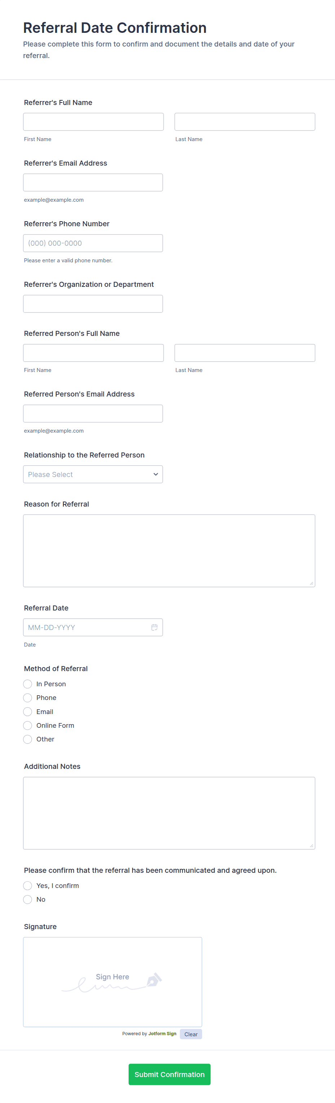This screenshot has height=1103, width=335.
Task: Select the In Person referral method
Action: pos(28,684)
